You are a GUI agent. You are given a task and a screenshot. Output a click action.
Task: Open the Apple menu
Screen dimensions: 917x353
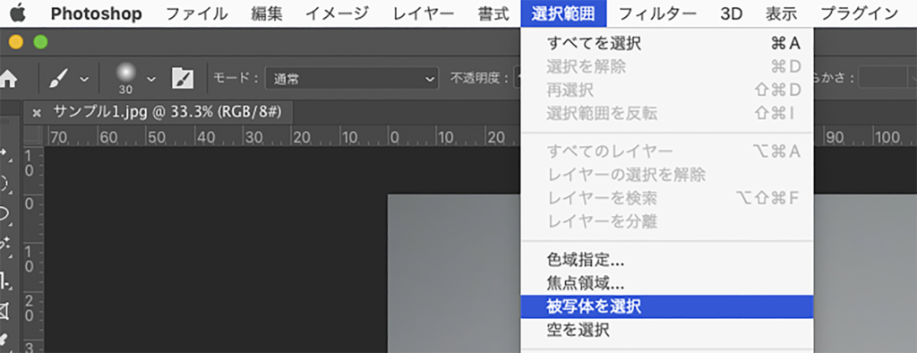[18, 13]
